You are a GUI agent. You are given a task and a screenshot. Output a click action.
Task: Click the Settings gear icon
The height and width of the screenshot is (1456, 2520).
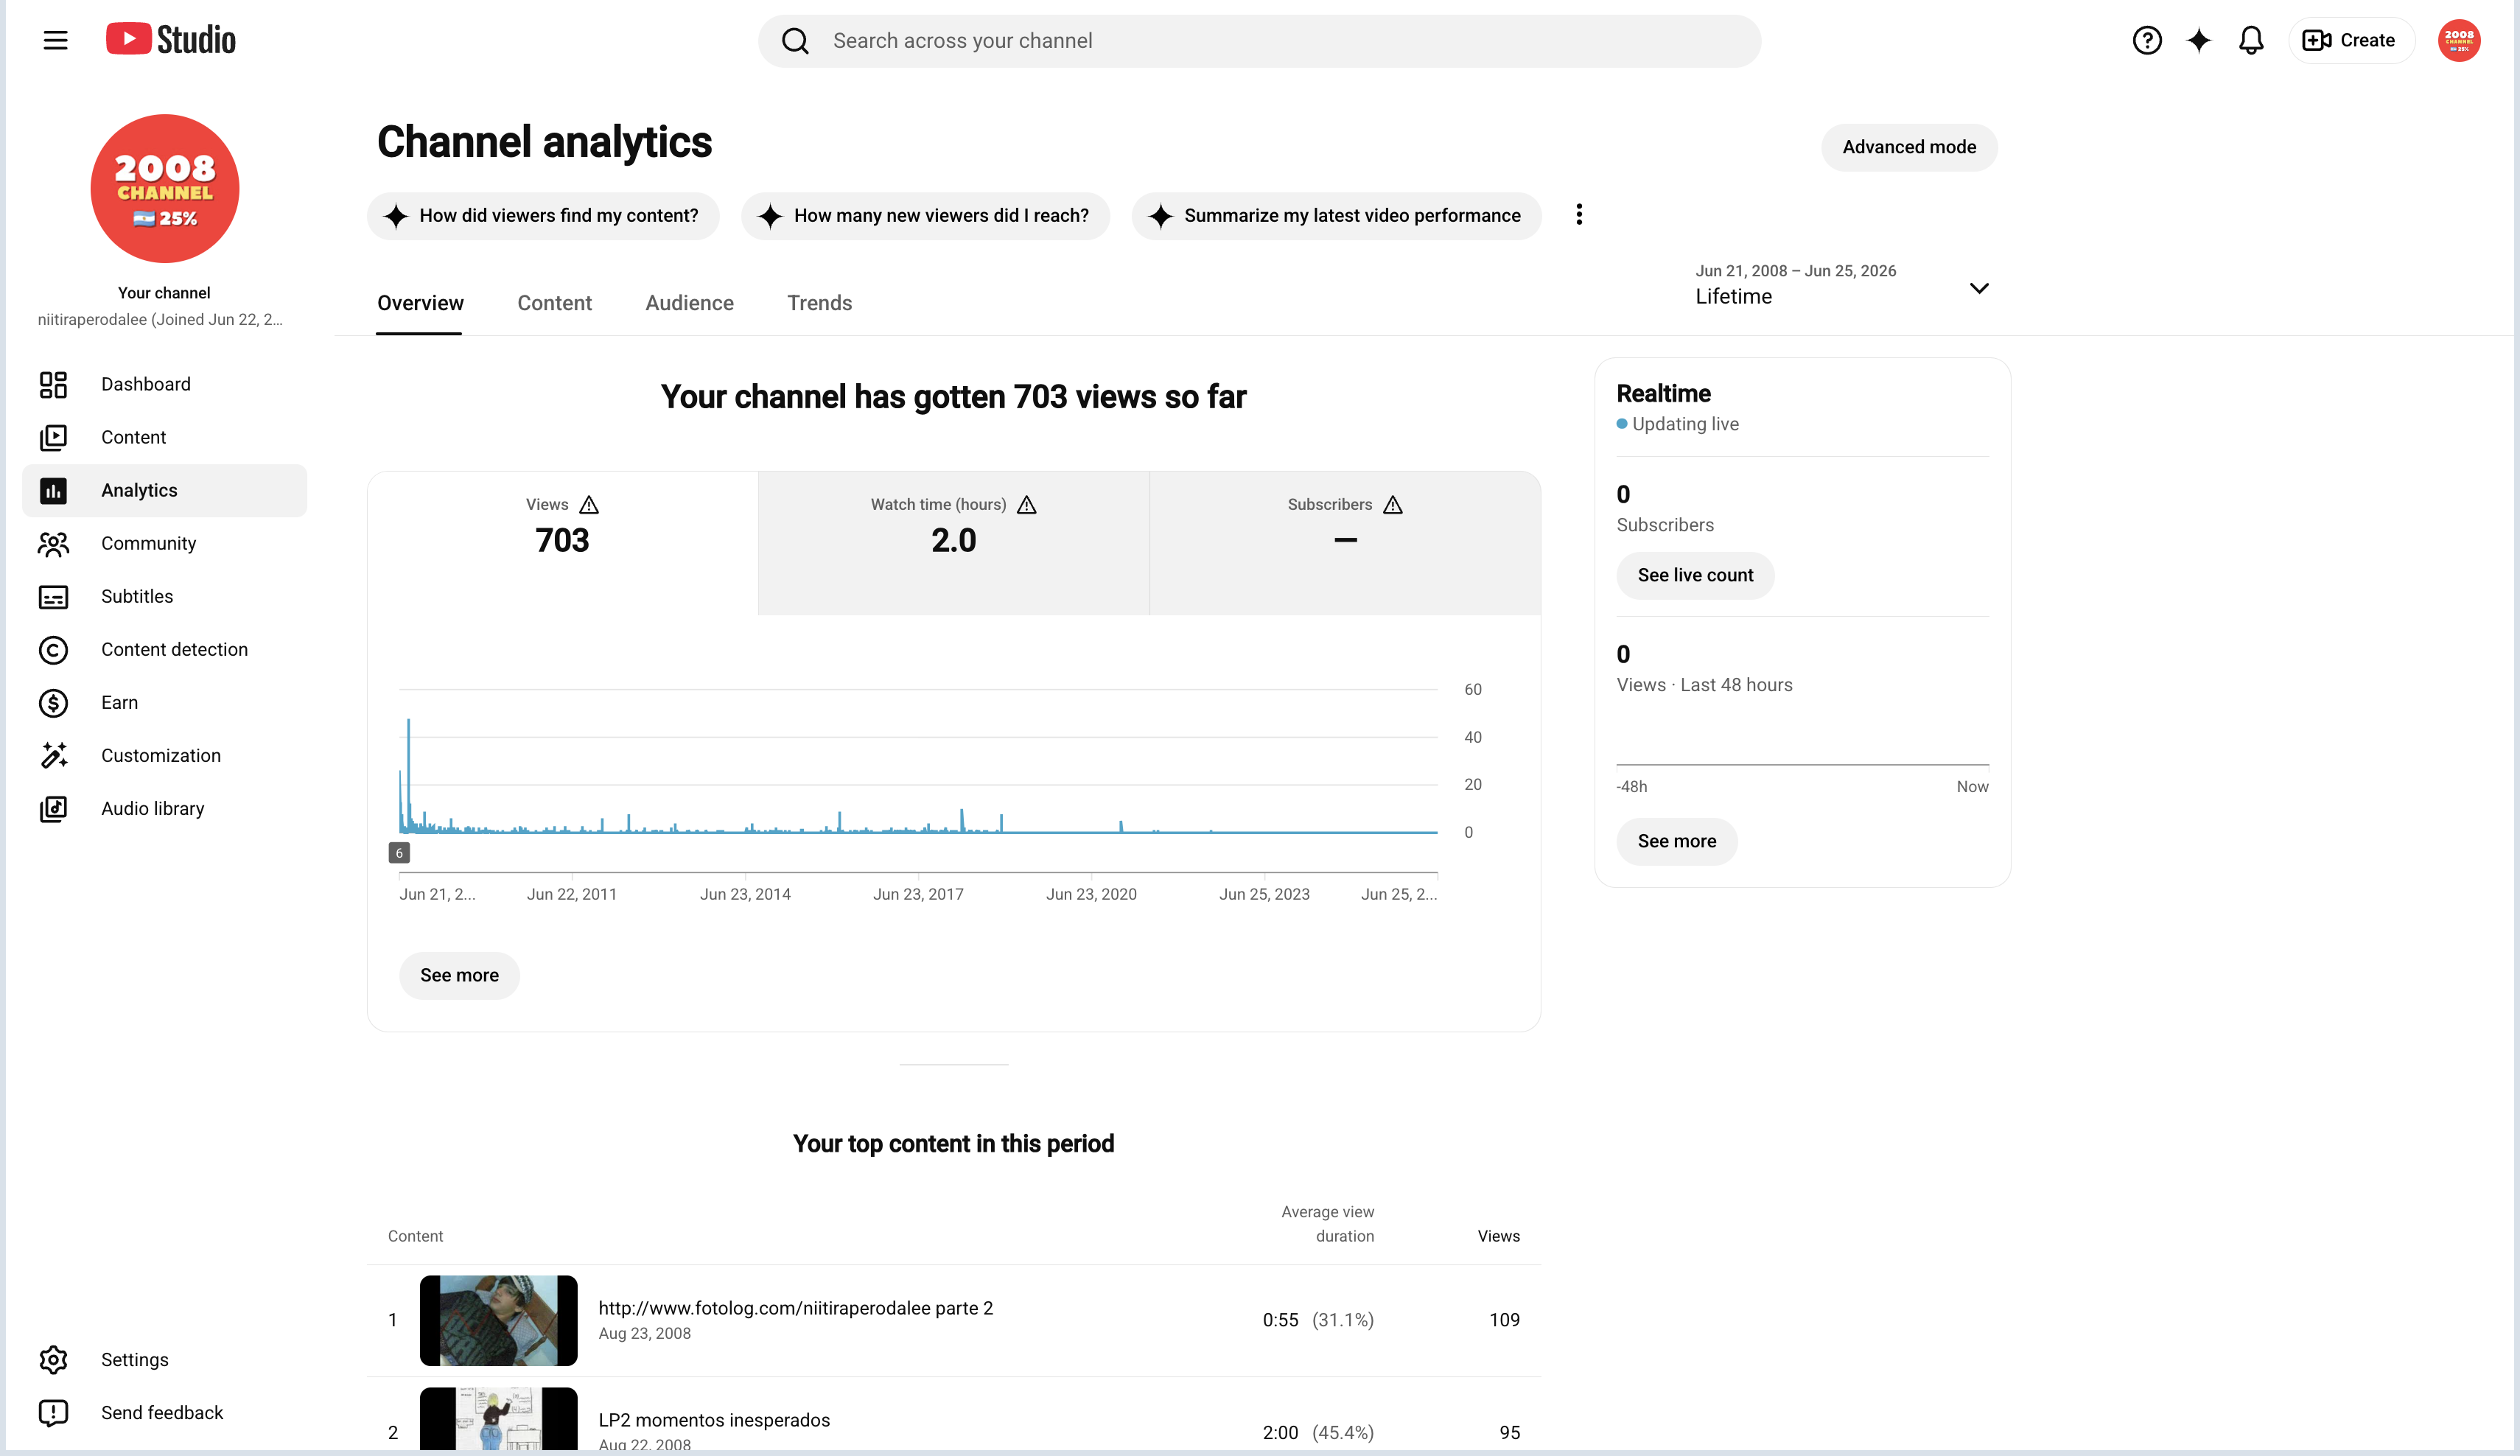(x=53, y=1359)
